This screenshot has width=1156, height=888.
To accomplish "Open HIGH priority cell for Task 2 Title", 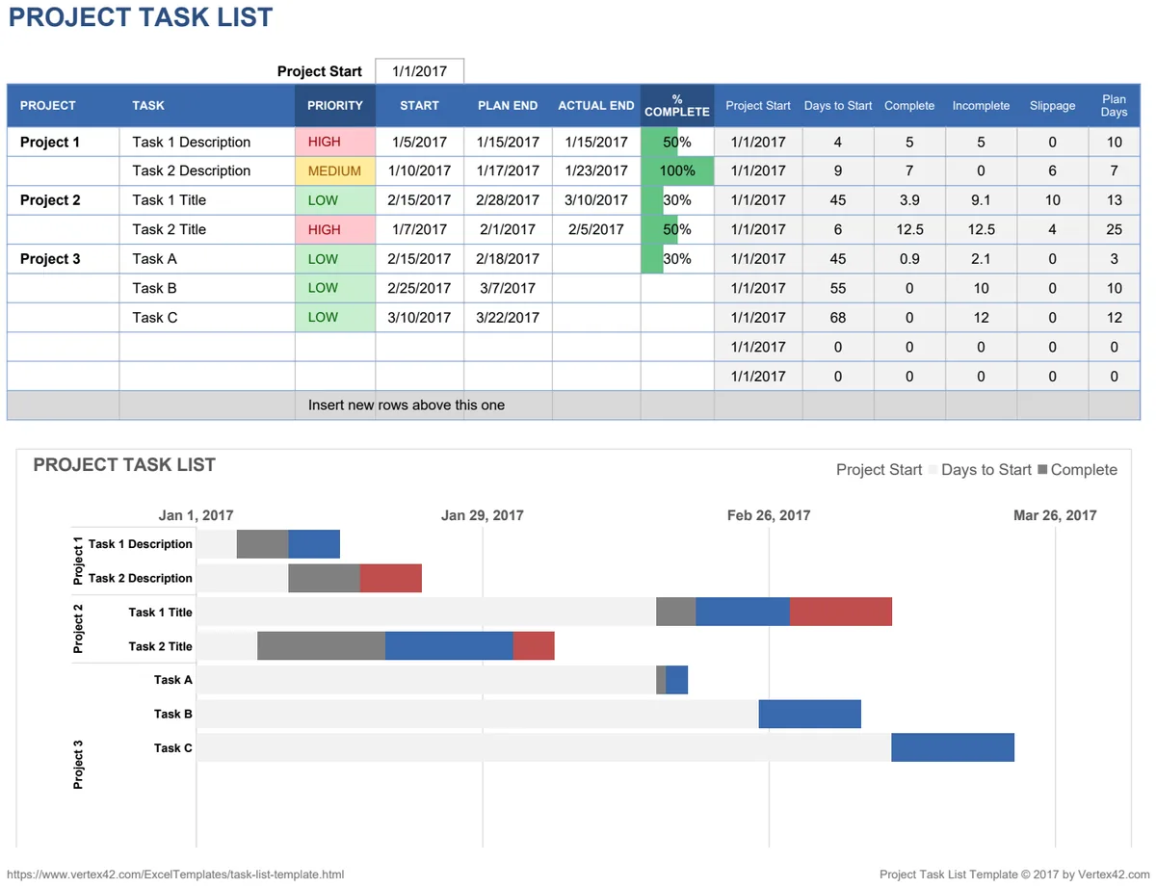I will (x=335, y=230).
